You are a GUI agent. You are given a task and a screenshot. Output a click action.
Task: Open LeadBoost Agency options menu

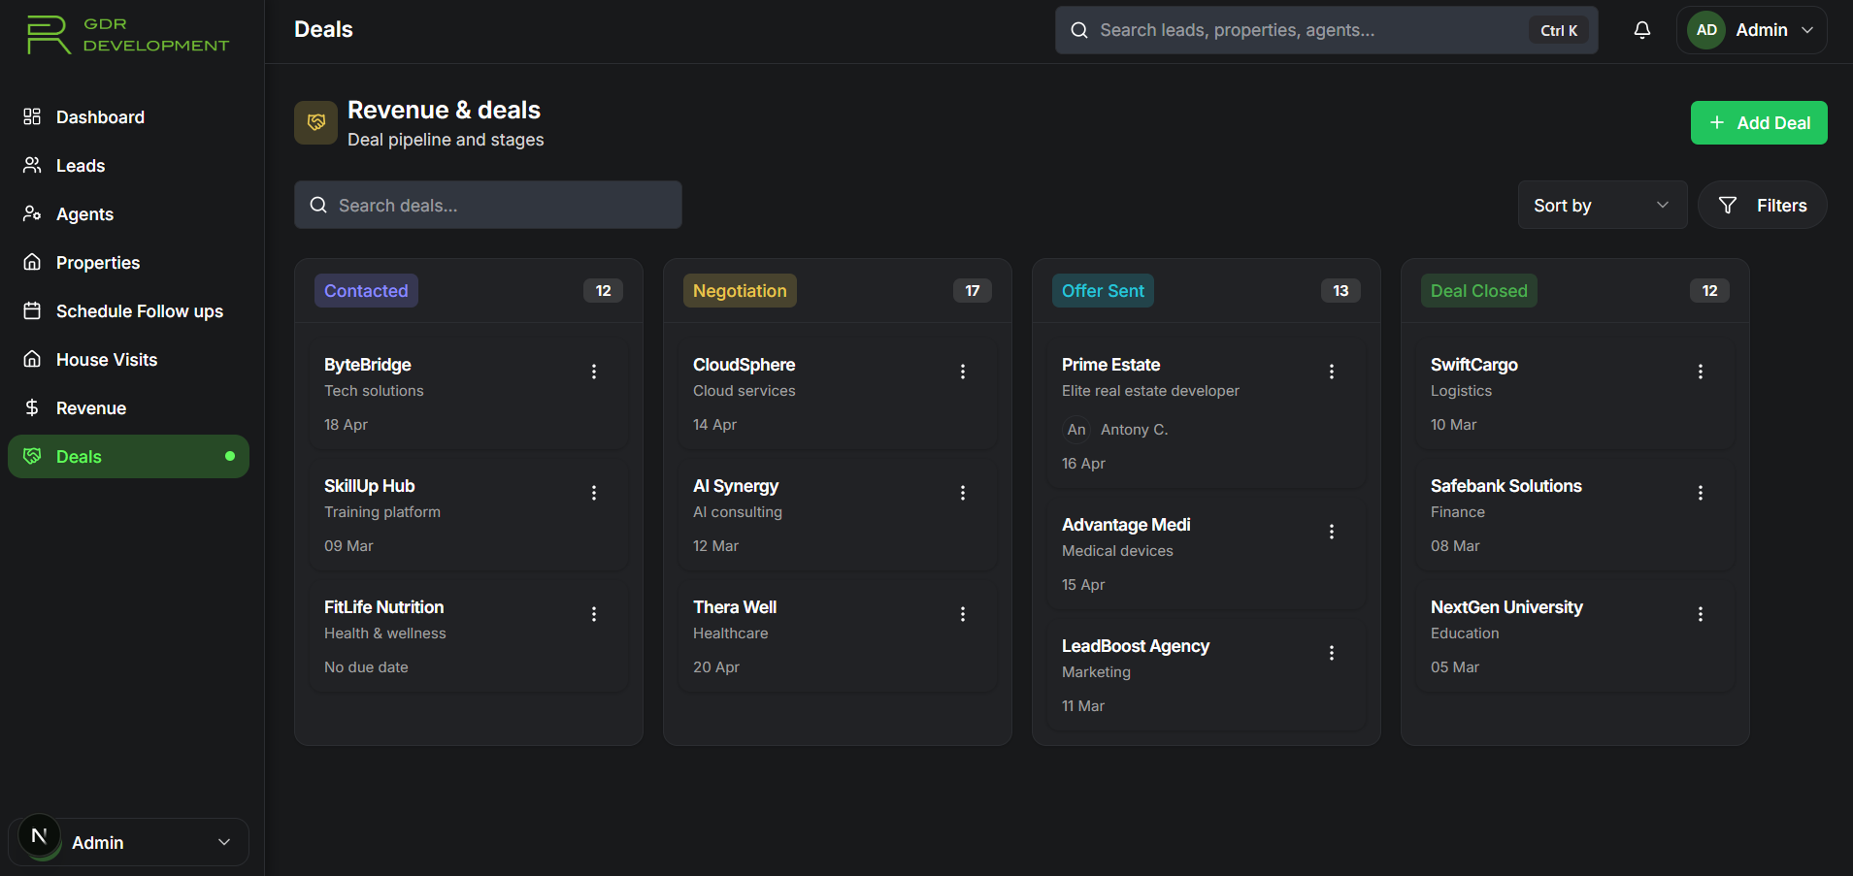1331,653
